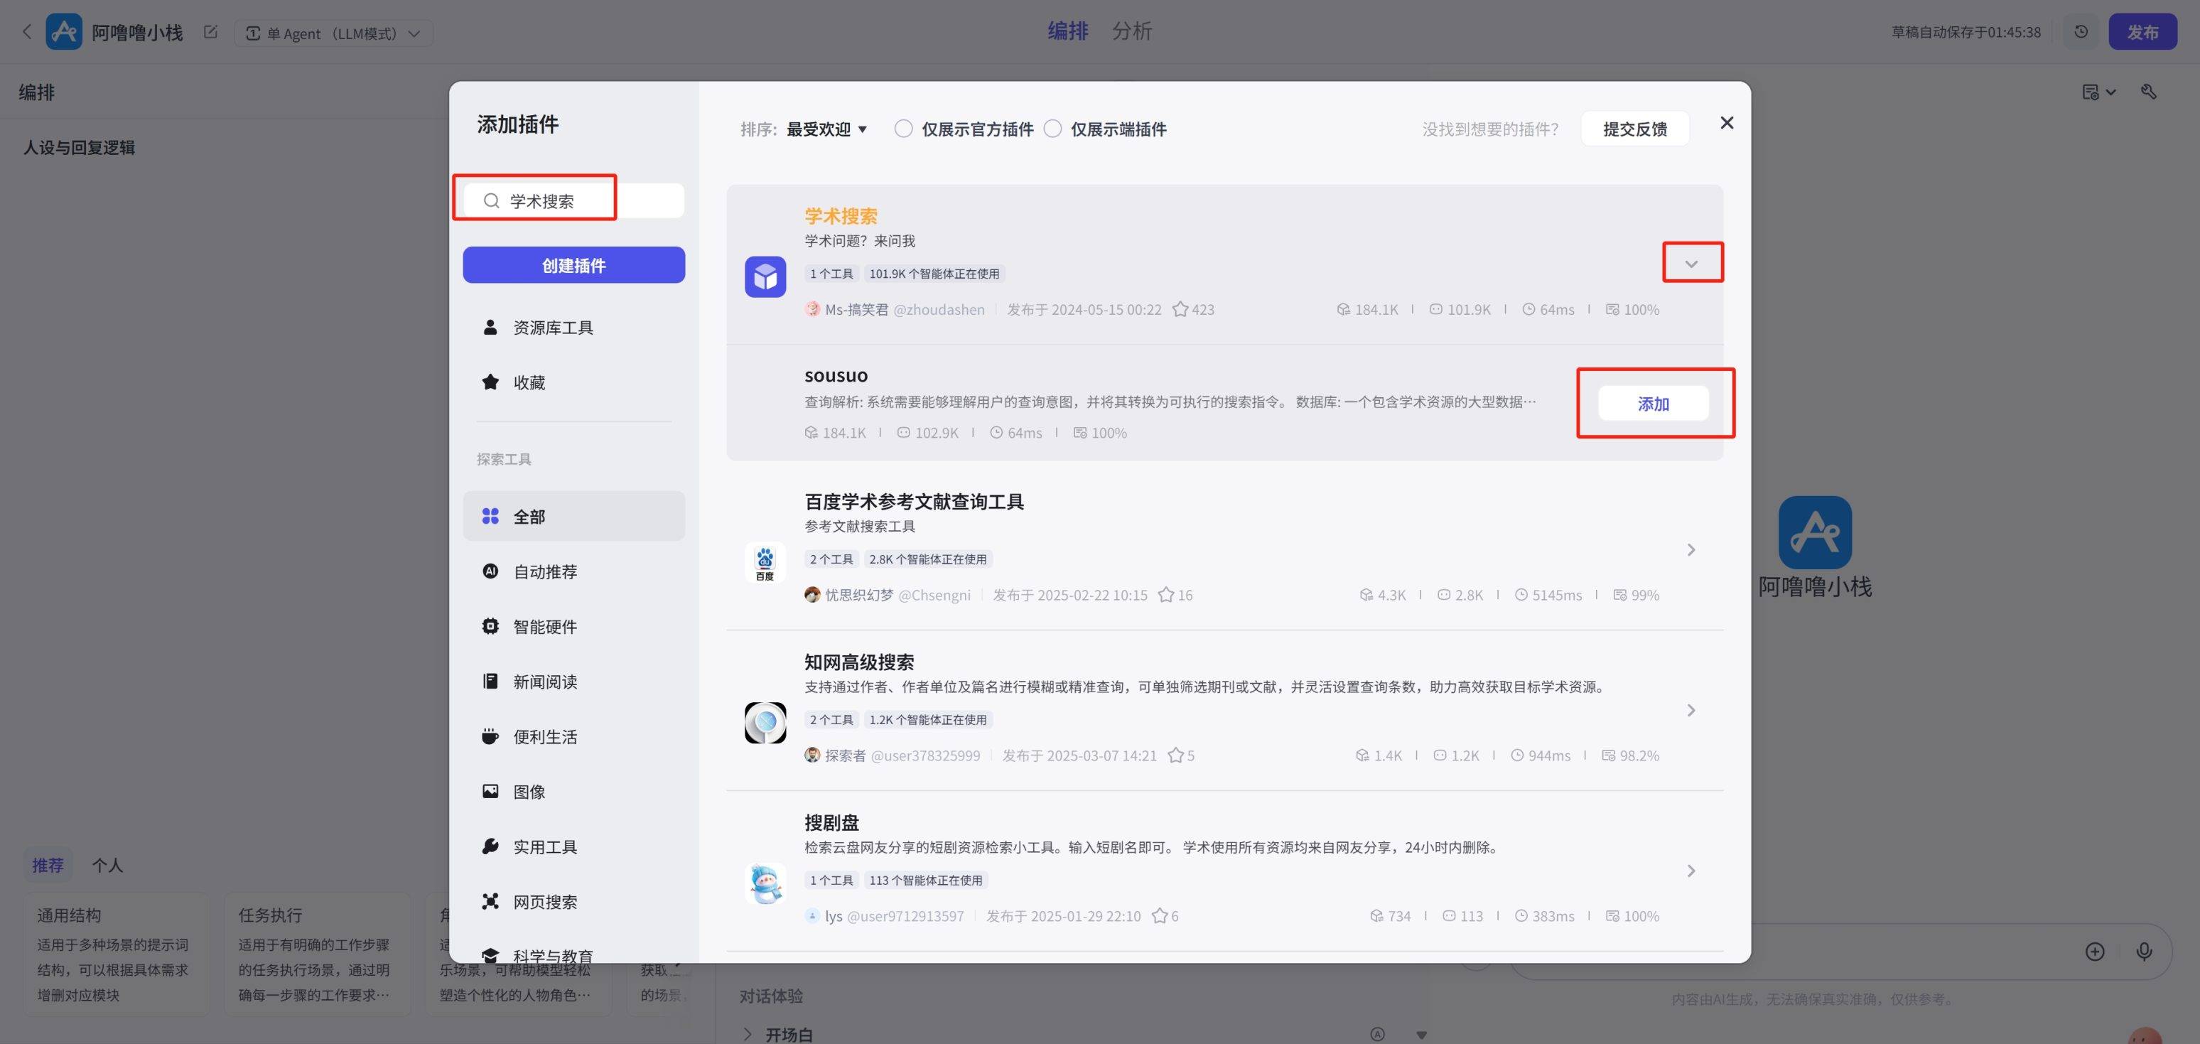Switch to the 分析 tab

[x=1131, y=31]
